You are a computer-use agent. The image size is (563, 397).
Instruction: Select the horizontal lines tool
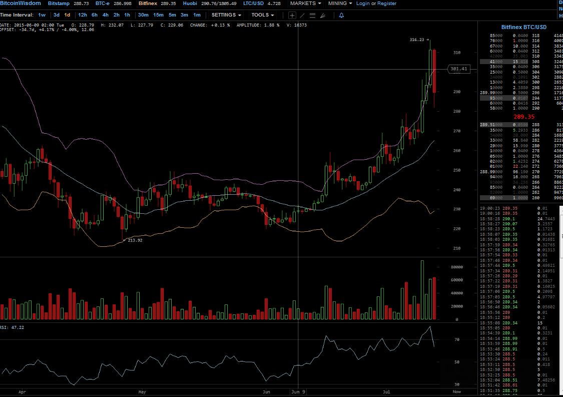tap(312, 16)
